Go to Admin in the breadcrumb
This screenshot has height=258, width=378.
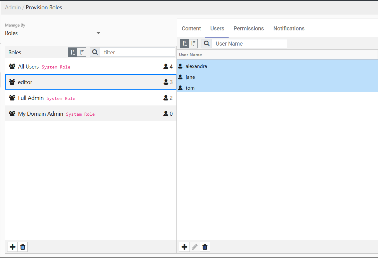tap(13, 7)
